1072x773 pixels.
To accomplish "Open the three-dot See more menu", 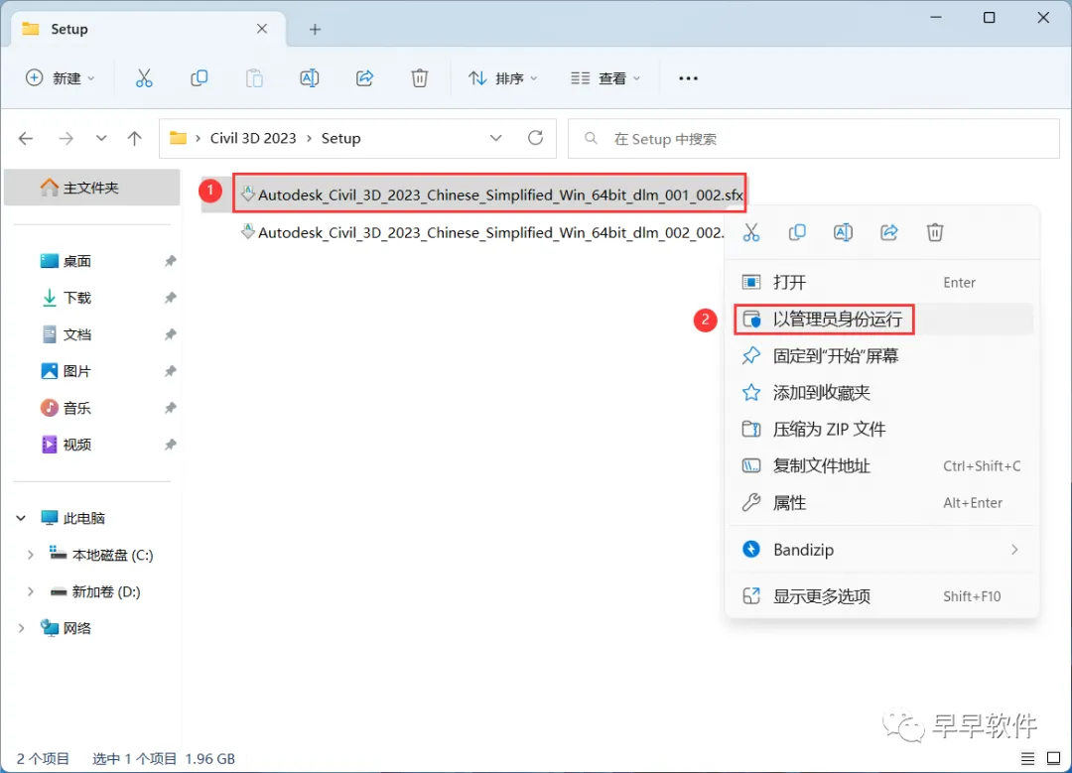I will click(x=688, y=78).
